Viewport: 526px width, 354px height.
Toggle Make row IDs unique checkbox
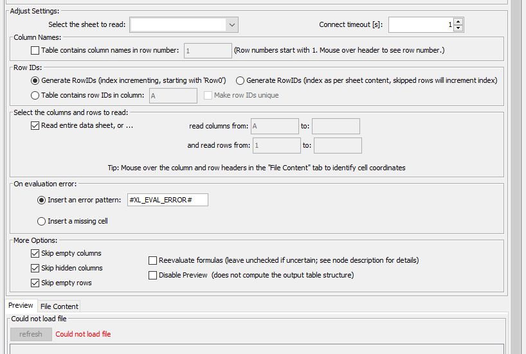point(208,96)
